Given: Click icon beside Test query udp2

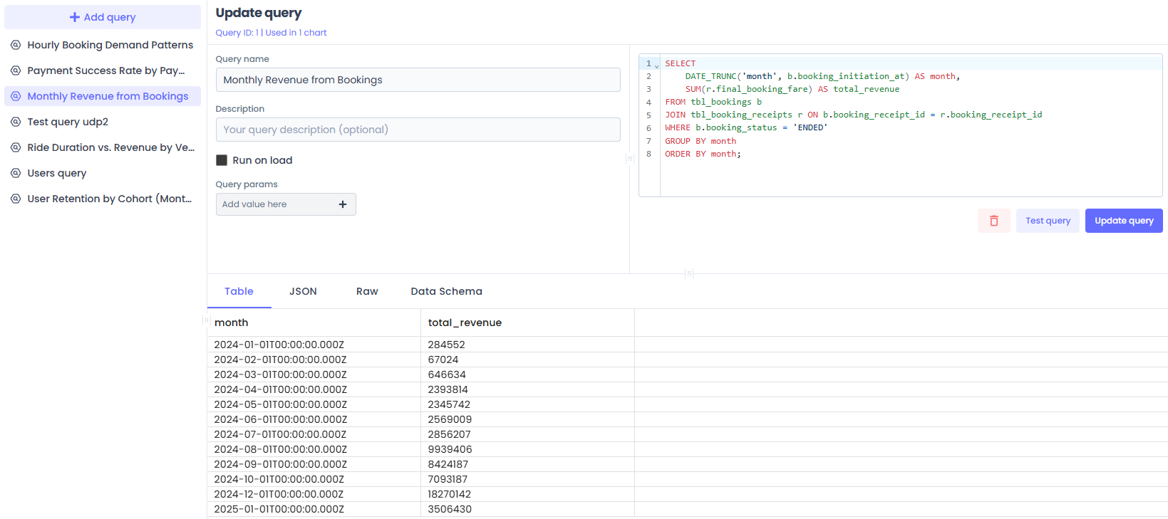Looking at the screenshot, I should 16,122.
